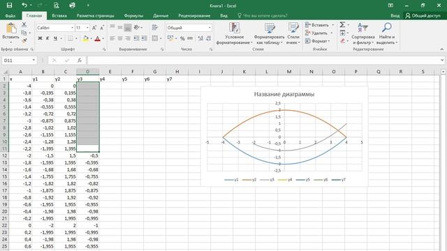Change text orientation

click(x=137, y=28)
